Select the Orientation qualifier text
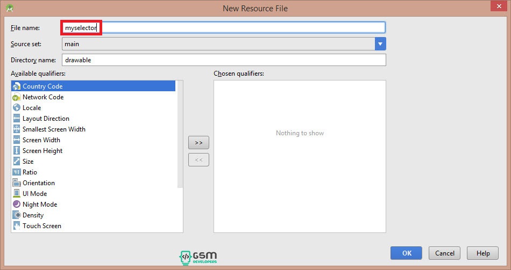 pos(38,183)
